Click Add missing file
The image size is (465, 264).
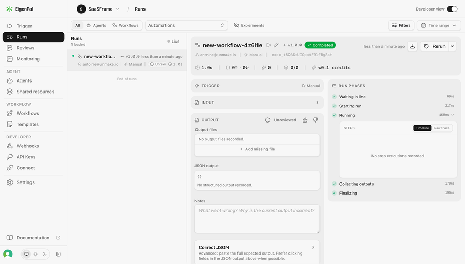[257, 149]
